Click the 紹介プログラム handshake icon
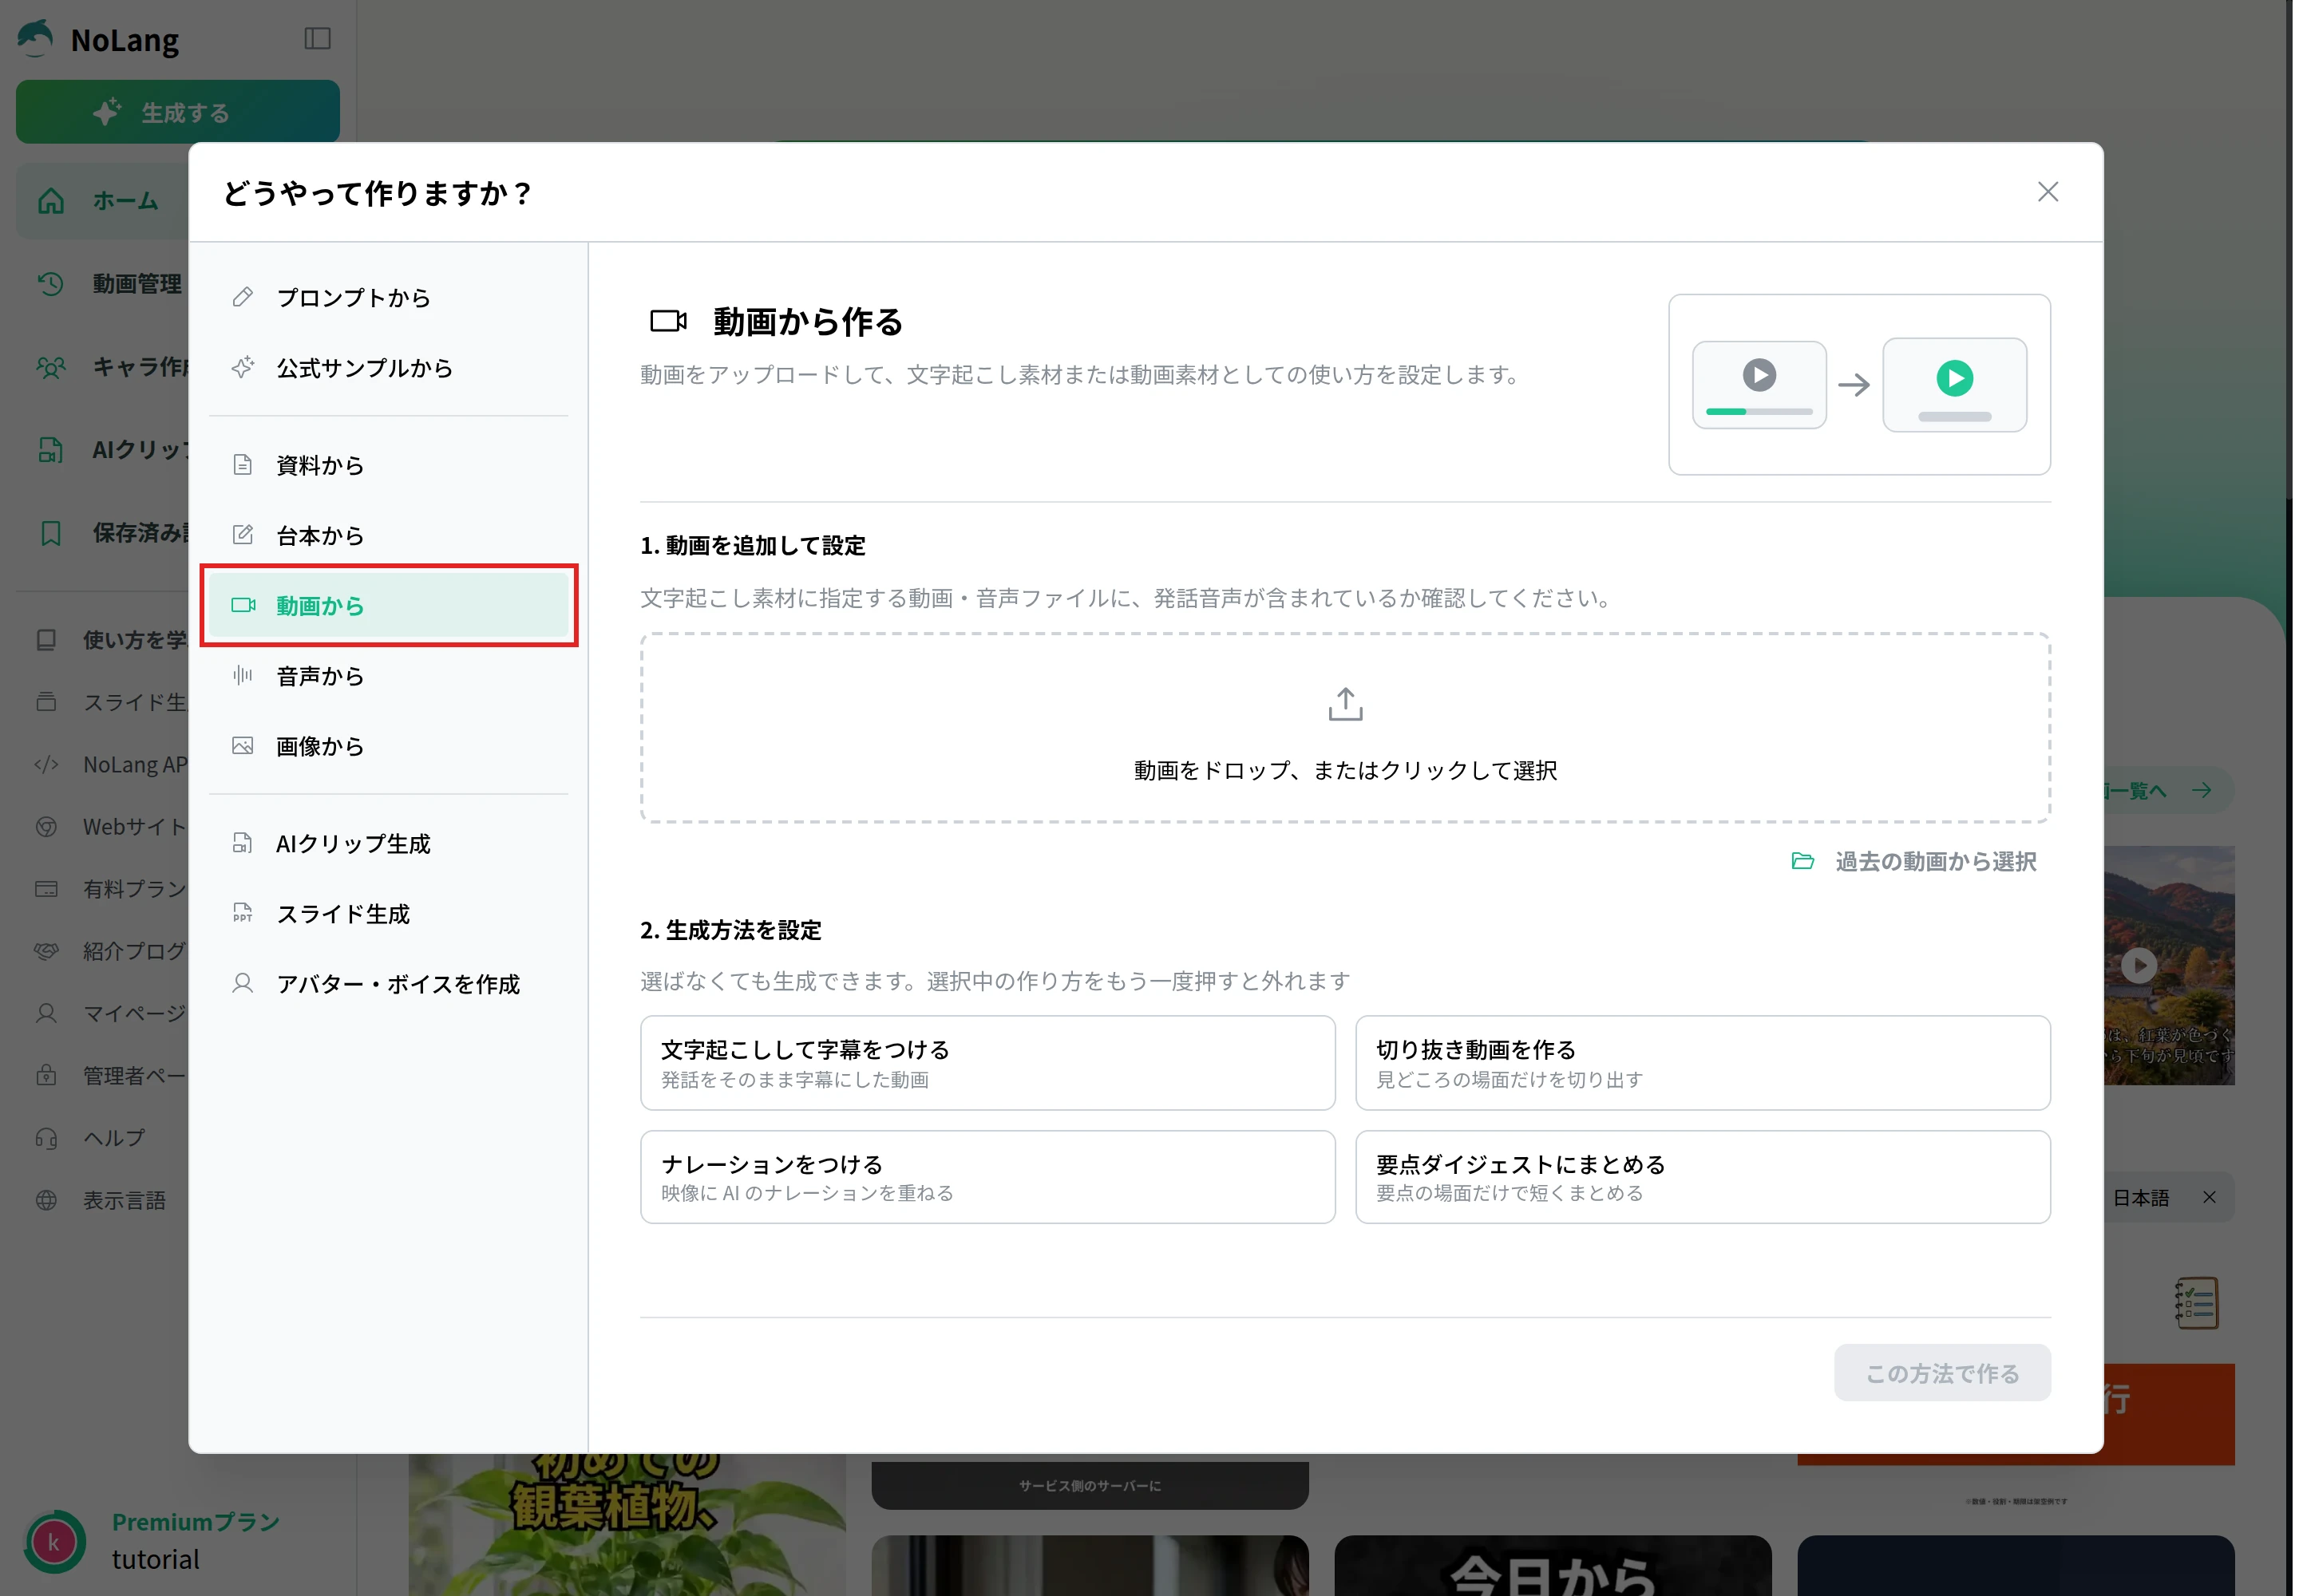This screenshot has height=1596, width=2299. 46,951
